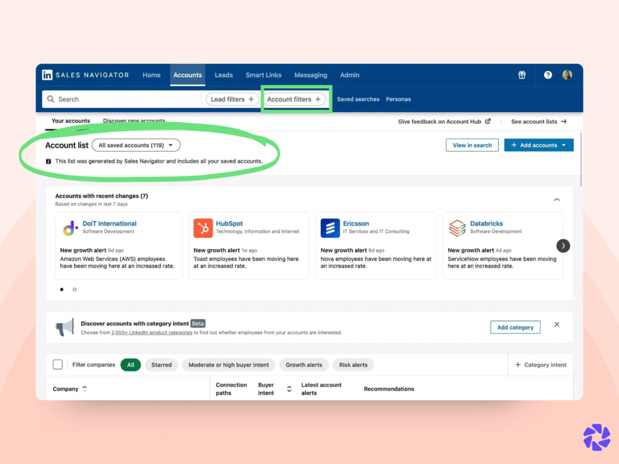The width and height of the screenshot is (619, 464).
Task: Collapse the Accounts with recent changes section
Action: [x=558, y=199]
